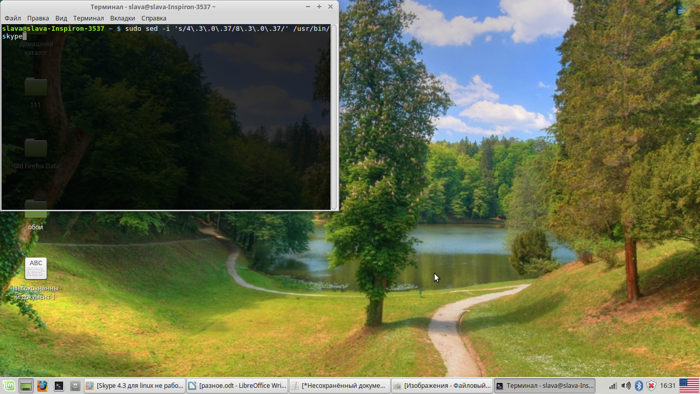The height and width of the screenshot is (394, 700).
Task: Open the Терминал menu in the menu bar
Action: [x=88, y=18]
